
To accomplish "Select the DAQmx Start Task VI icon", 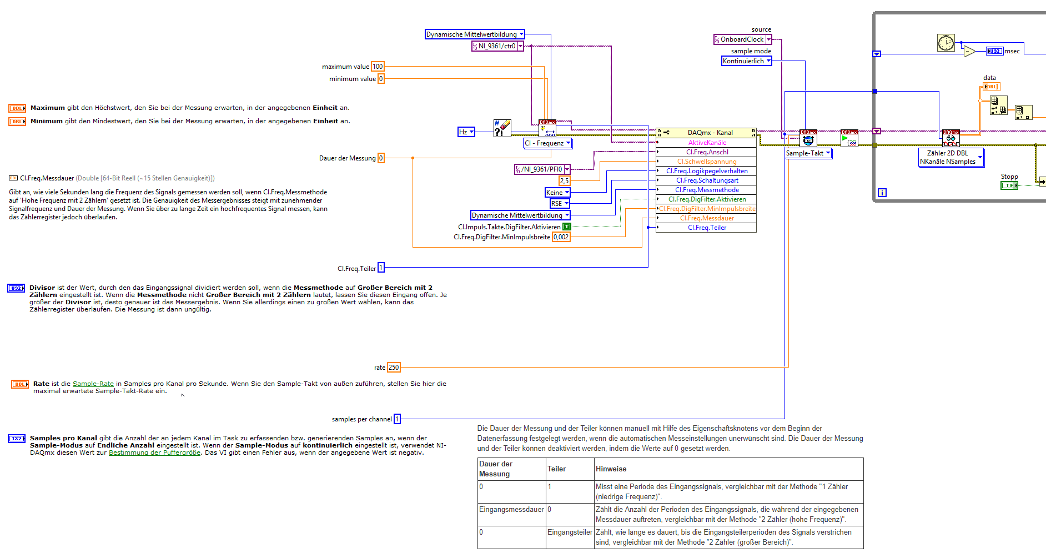I will click(x=849, y=138).
